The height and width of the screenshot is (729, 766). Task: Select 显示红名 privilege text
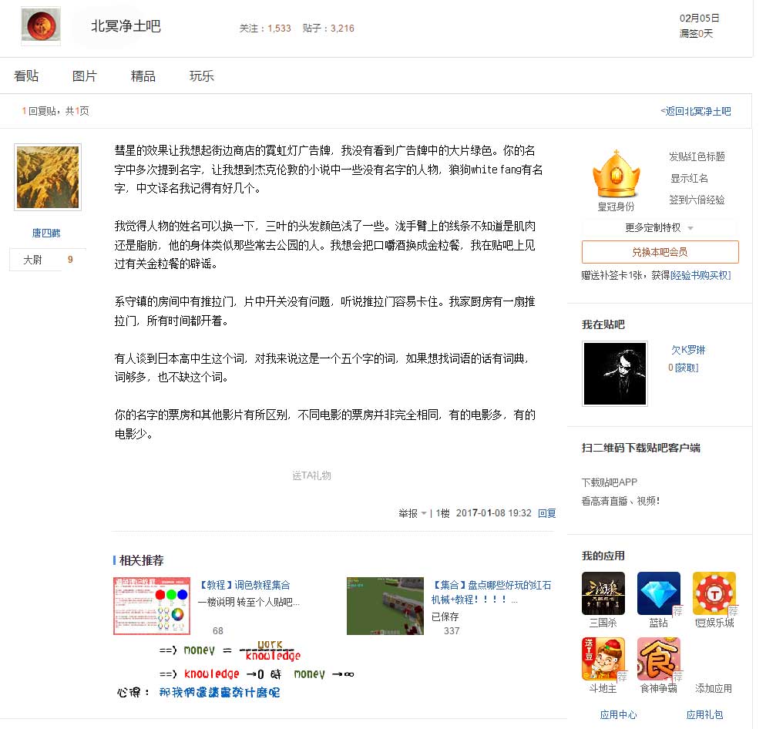point(689,178)
